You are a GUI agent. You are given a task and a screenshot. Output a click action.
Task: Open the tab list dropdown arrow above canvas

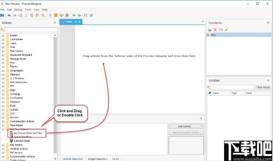point(203,21)
